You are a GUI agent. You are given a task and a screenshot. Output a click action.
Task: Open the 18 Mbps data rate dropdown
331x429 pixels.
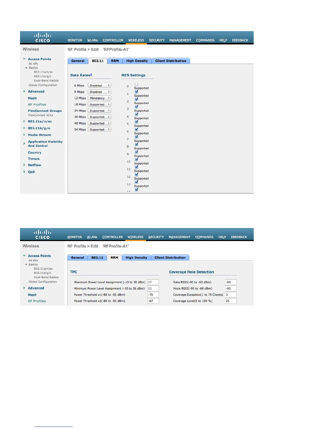coord(100,104)
